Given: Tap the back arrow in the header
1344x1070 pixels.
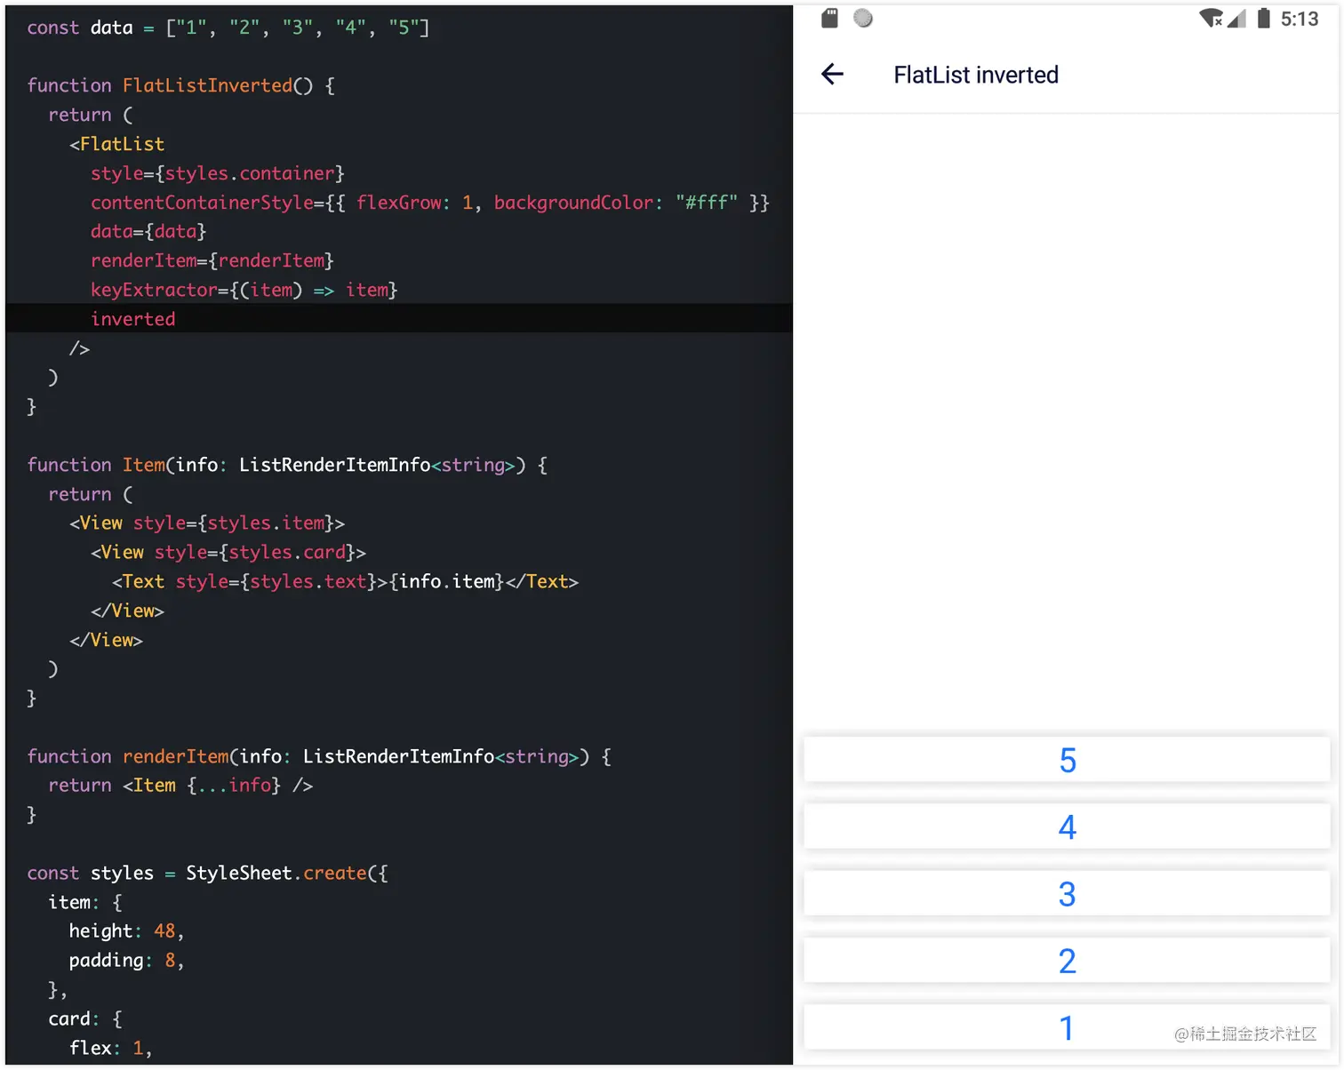Looking at the screenshot, I should 832,75.
